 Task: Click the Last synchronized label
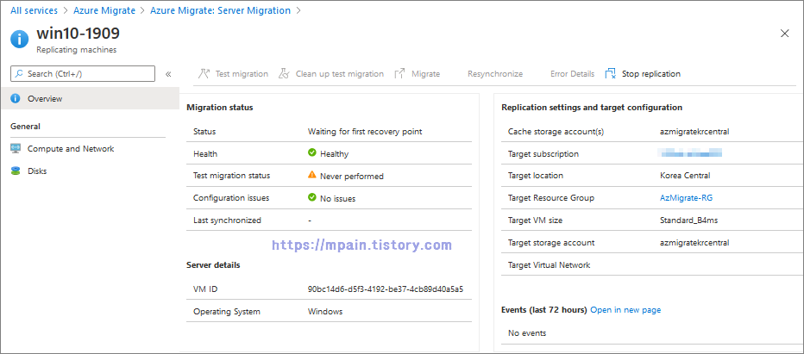pyautogui.click(x=227, y=220)
